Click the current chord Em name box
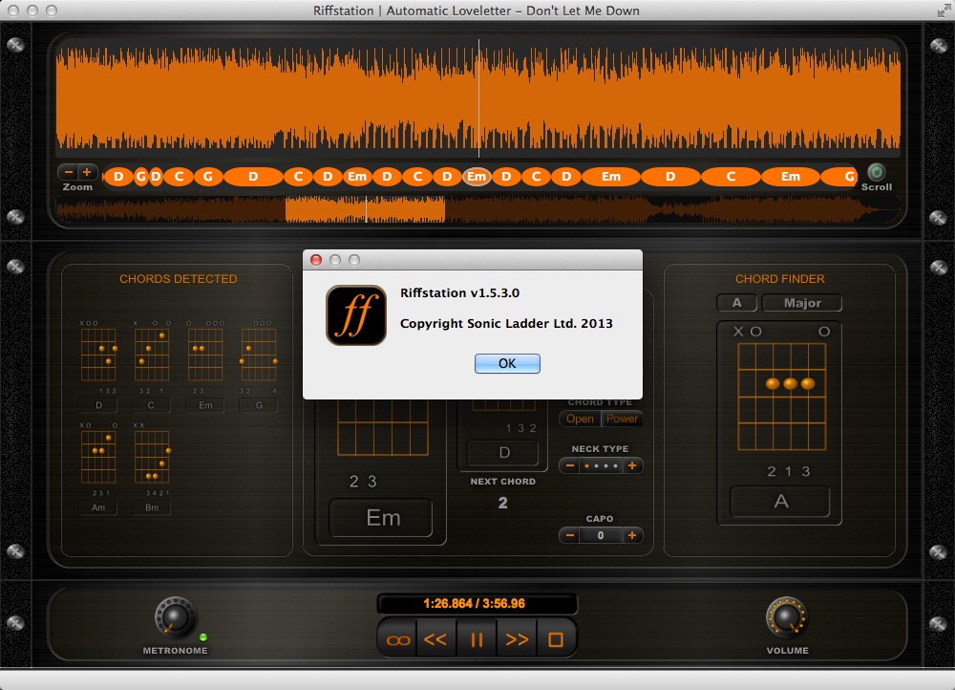This screenshot has height=690, width=955. point(381,518)
